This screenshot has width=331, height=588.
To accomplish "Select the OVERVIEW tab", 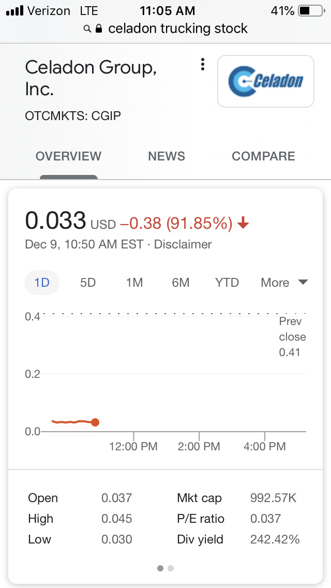I will tap(69, 156).
